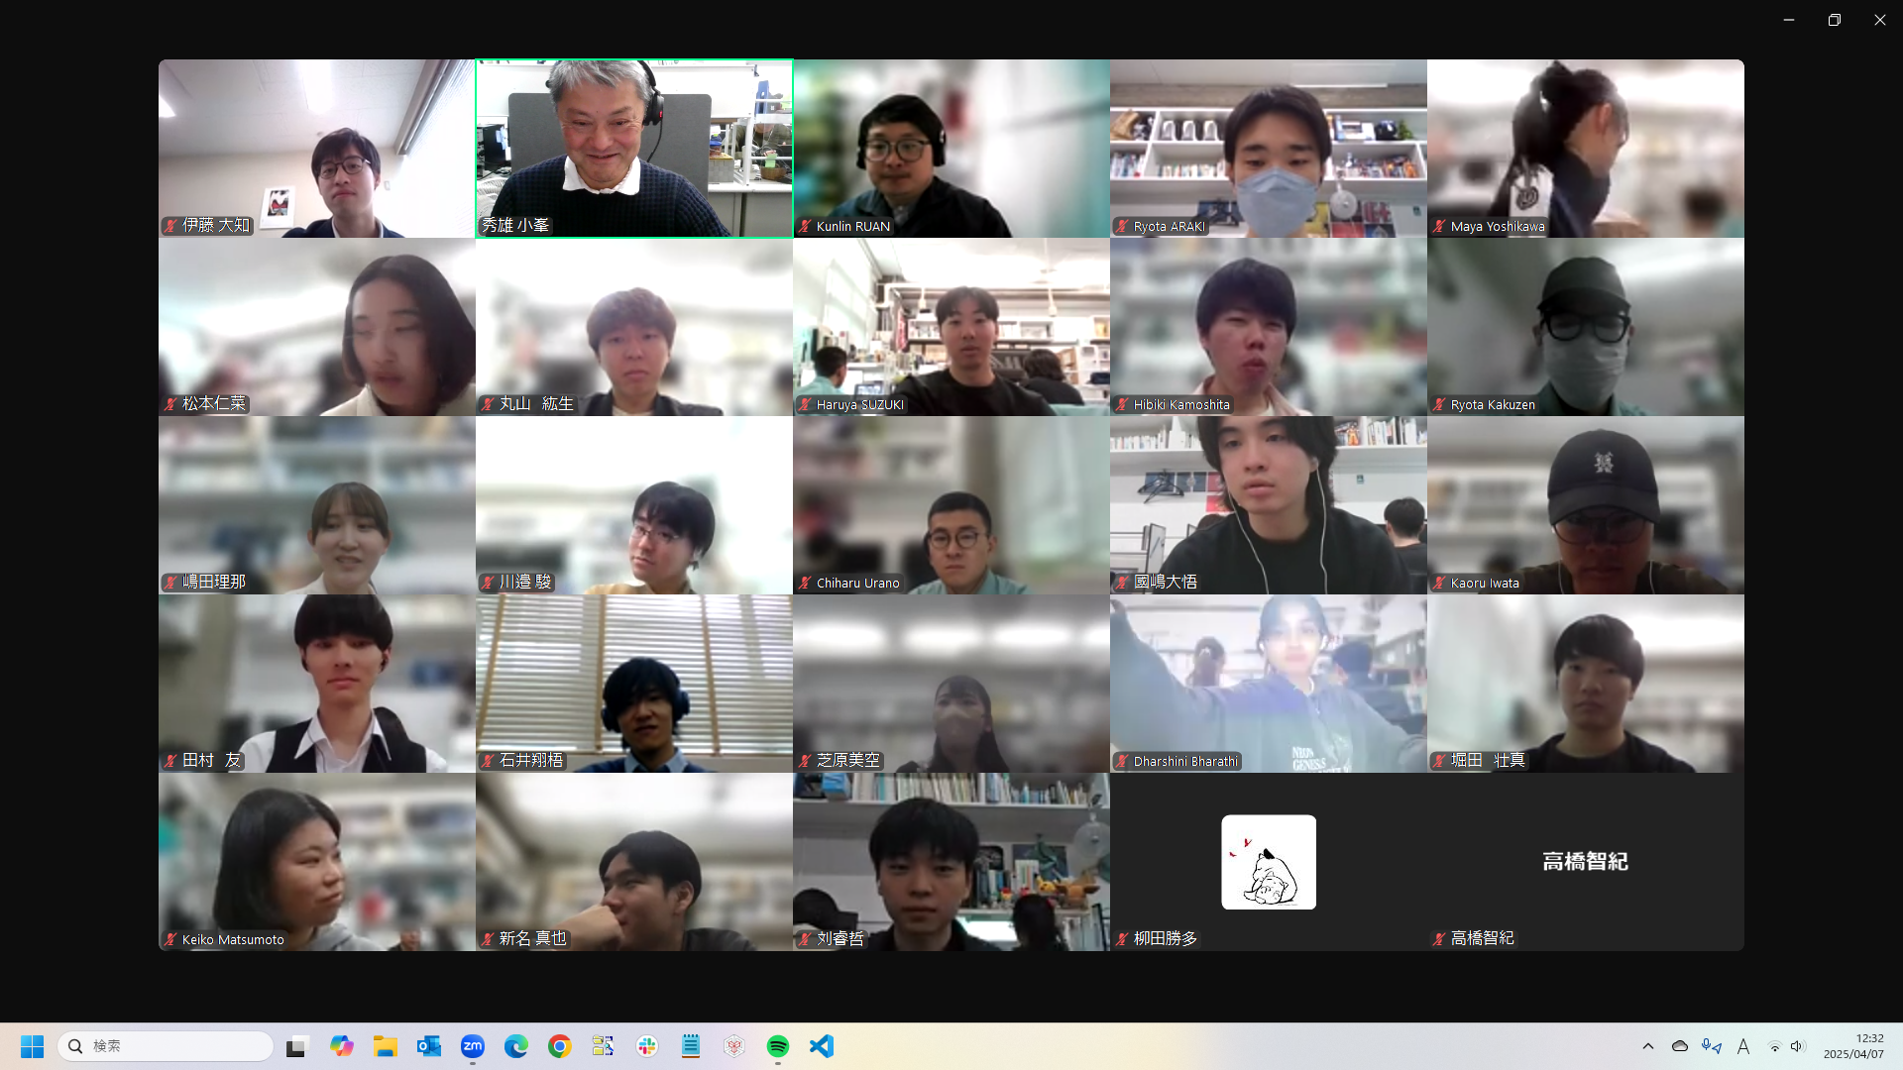This screenshot has width=1903, height=1070.
Task: Open Slack from the taskbar
Action: point(647,1046)
